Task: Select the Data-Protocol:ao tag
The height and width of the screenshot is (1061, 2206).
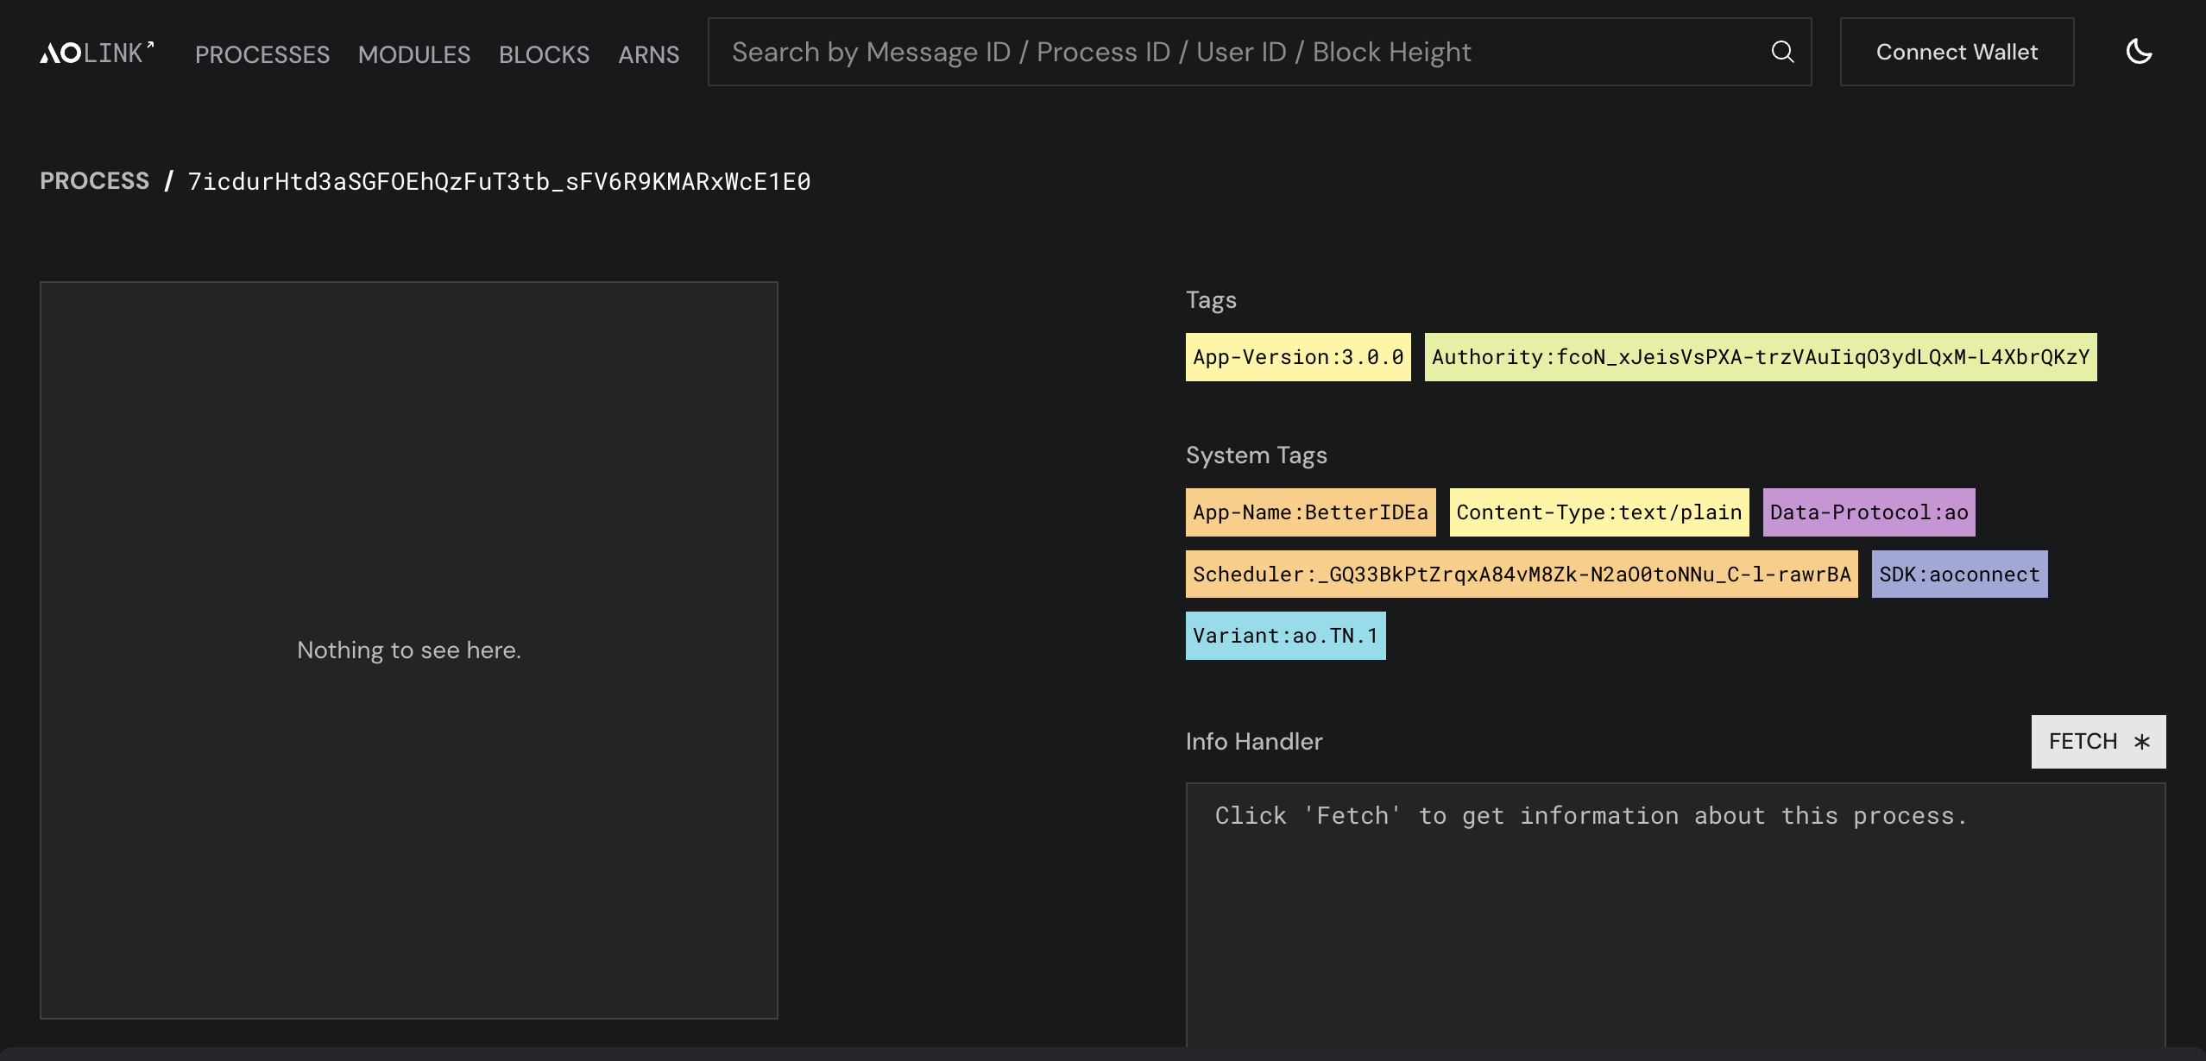Action: (1869, 512)
